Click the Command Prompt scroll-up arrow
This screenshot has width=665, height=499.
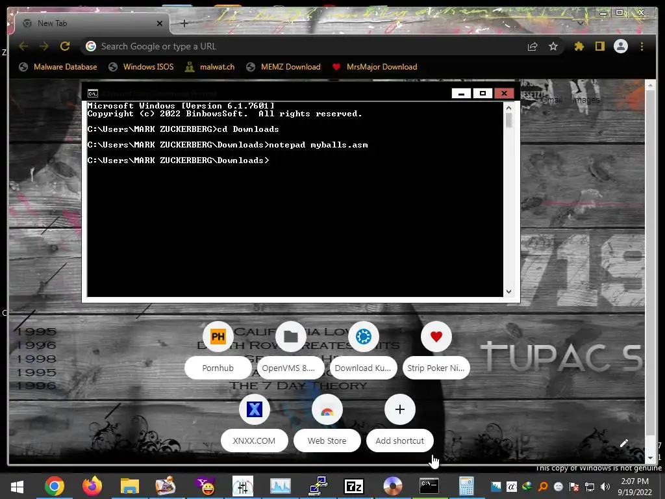(509, 108)
